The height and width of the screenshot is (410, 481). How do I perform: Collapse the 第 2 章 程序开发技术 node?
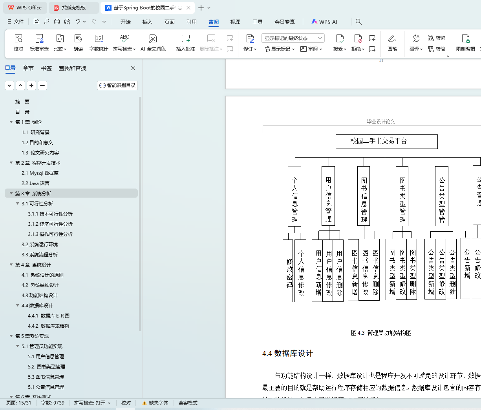click(11, 163)
